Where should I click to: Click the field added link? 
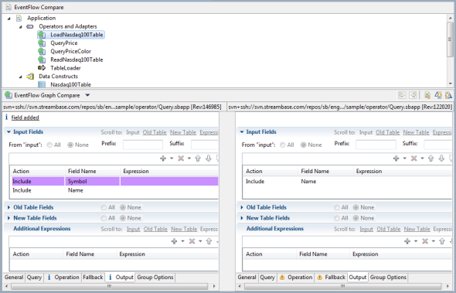26,118
